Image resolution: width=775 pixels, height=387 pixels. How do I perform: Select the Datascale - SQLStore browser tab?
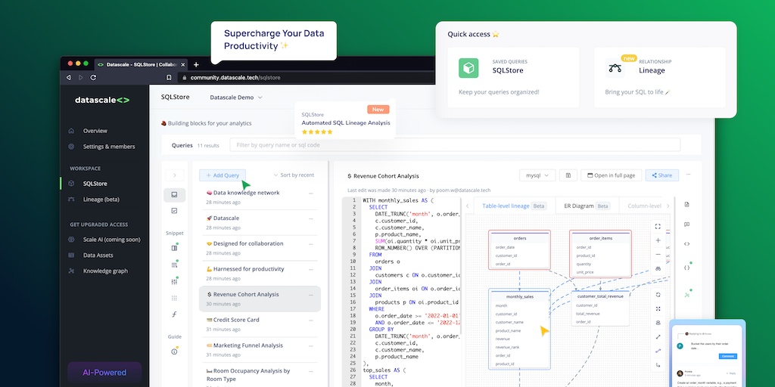coord(142,65)
